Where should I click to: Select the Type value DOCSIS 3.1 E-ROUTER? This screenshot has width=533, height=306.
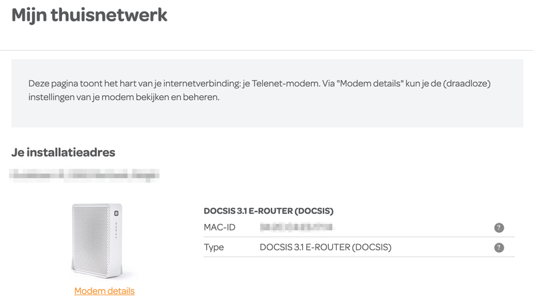click(x=325, y=247)
